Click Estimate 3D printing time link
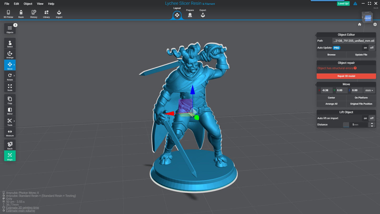 click(x=23, y=208)
